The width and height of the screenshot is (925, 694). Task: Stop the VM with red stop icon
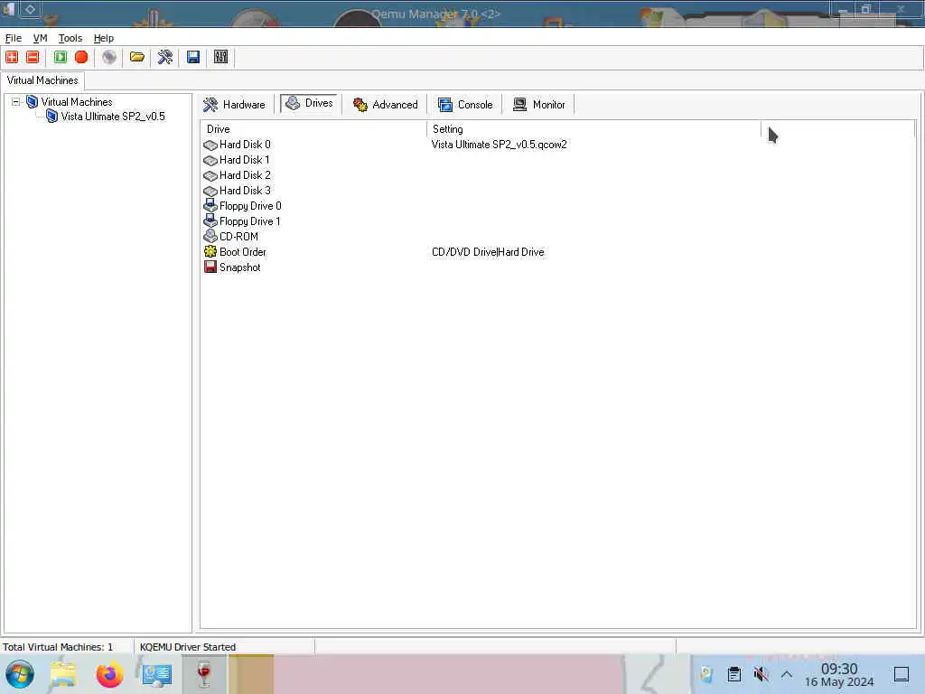click(81, 57)
